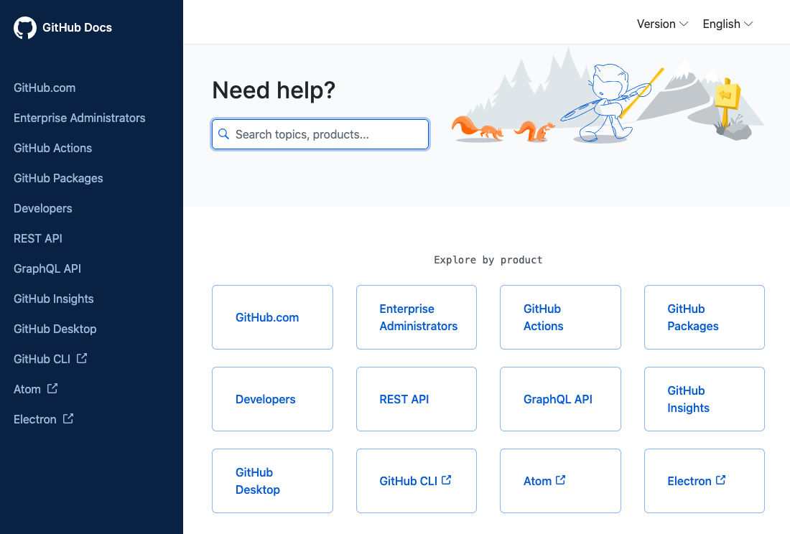The height and width of the screenshot is (534, 790).
Task: Click the magnifying glass search icon
Action: [223, 134]
